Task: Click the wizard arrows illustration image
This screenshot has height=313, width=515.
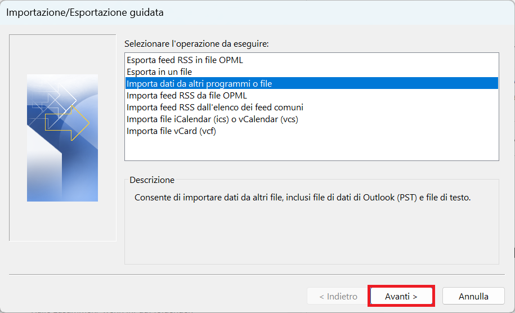Action: pos(62,137)
